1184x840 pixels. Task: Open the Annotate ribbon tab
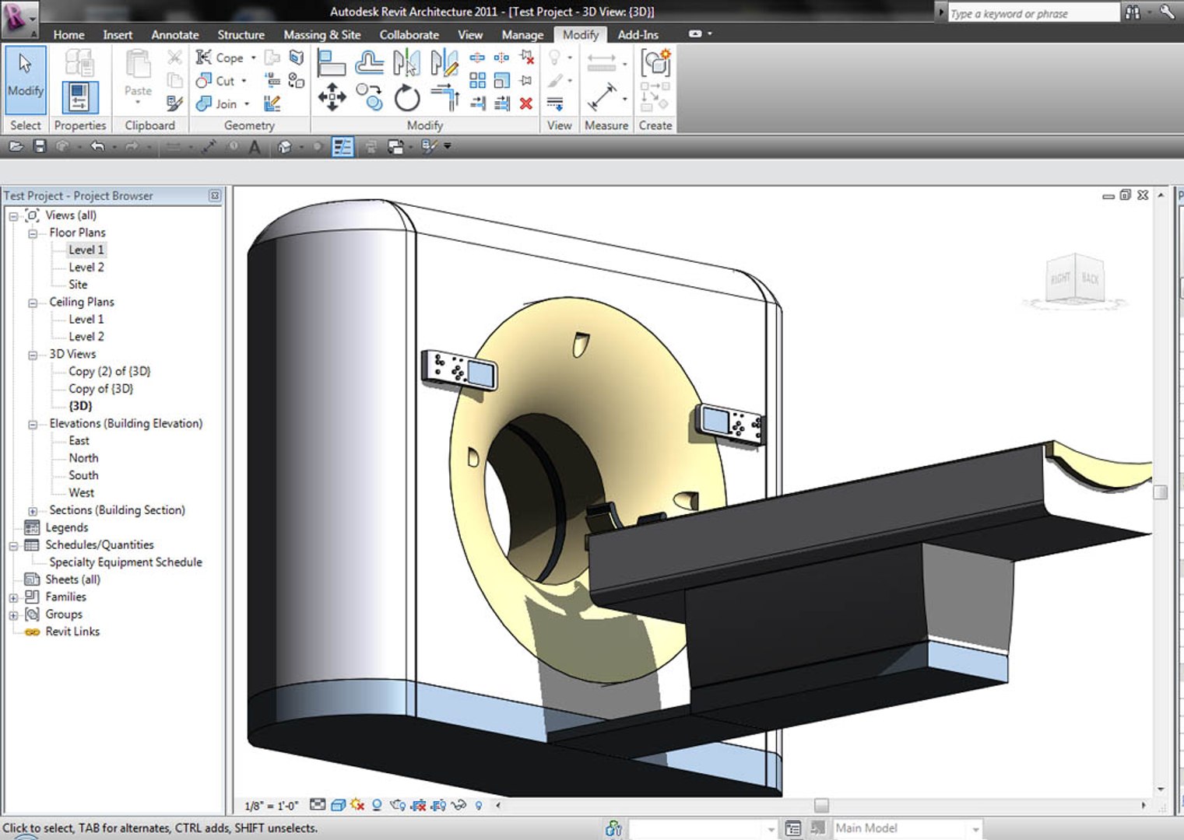click(175, 34)
